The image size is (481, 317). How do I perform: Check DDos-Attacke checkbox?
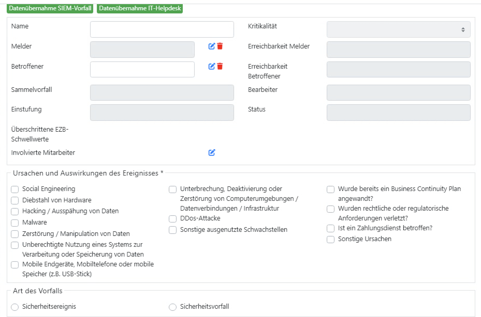(x=173, y=219)
